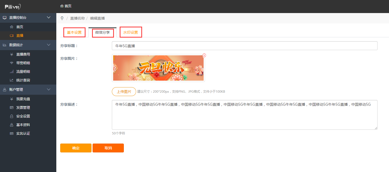Click the 上传图片 upload button
The width and height of the screenshot is (389, 172).
pos(124,92)
